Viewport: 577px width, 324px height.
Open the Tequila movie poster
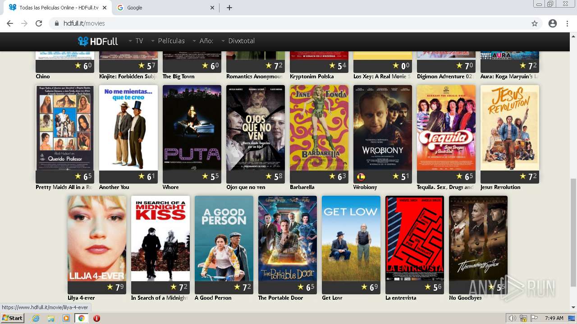point(446,128)
